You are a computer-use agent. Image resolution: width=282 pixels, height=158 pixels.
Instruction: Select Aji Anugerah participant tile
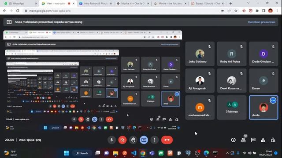[200, 81]
